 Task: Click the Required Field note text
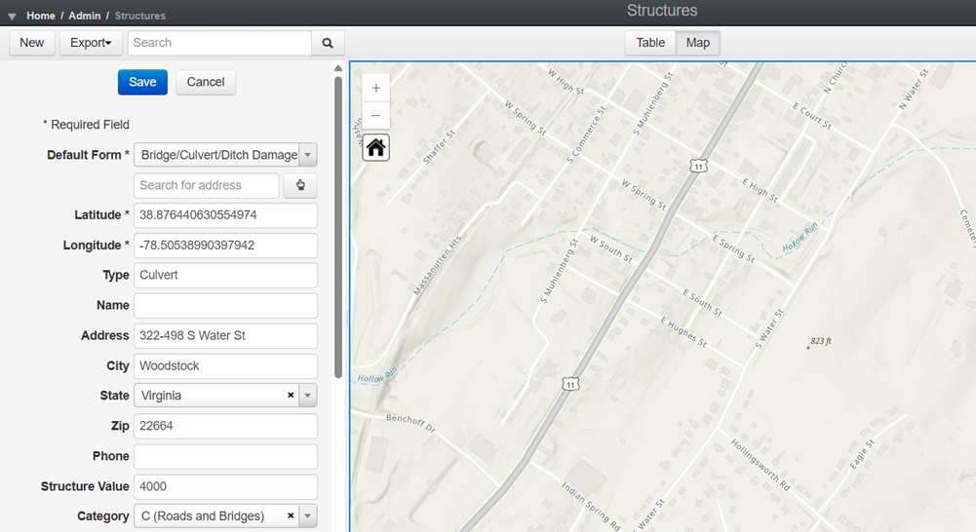[86, 125]
